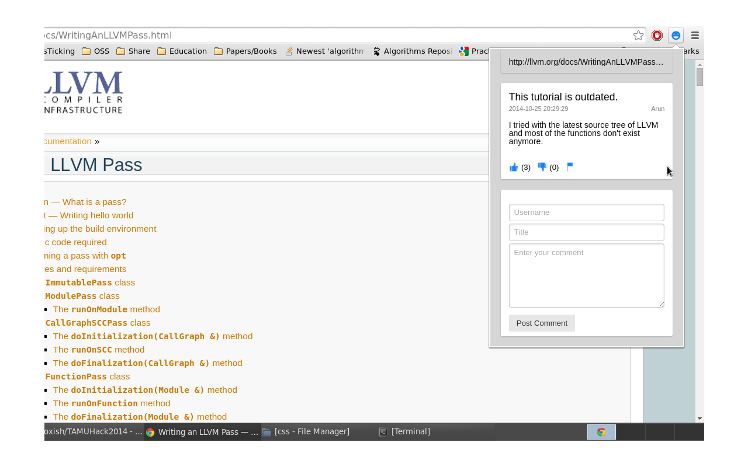Open the Algorithms Repository bookmark
The image size is (748, 467).
click(412, 51)
